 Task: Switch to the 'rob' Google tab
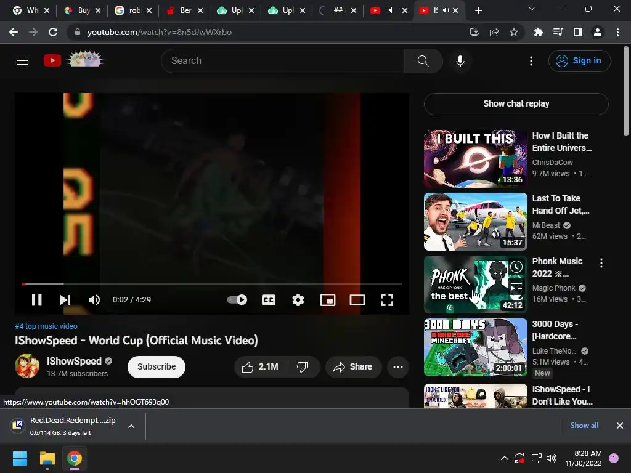[134, 10]
